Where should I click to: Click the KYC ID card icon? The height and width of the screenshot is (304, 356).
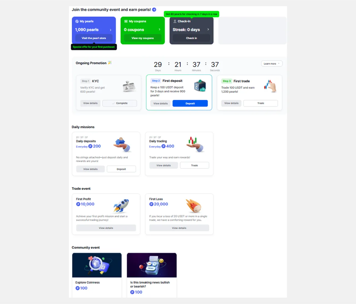129,87
